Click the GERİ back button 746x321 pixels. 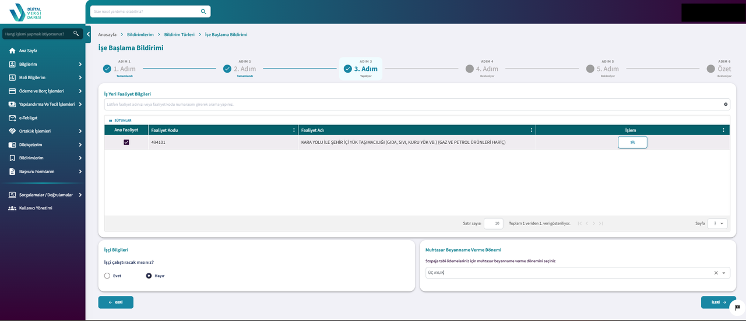tap(116, 302)
